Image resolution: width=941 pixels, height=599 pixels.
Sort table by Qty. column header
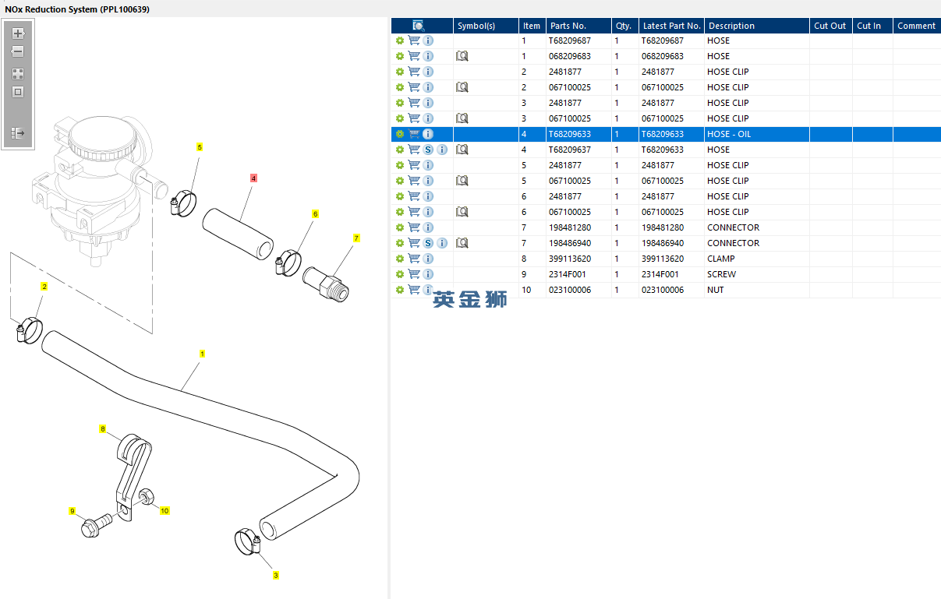tap(624, 26)
